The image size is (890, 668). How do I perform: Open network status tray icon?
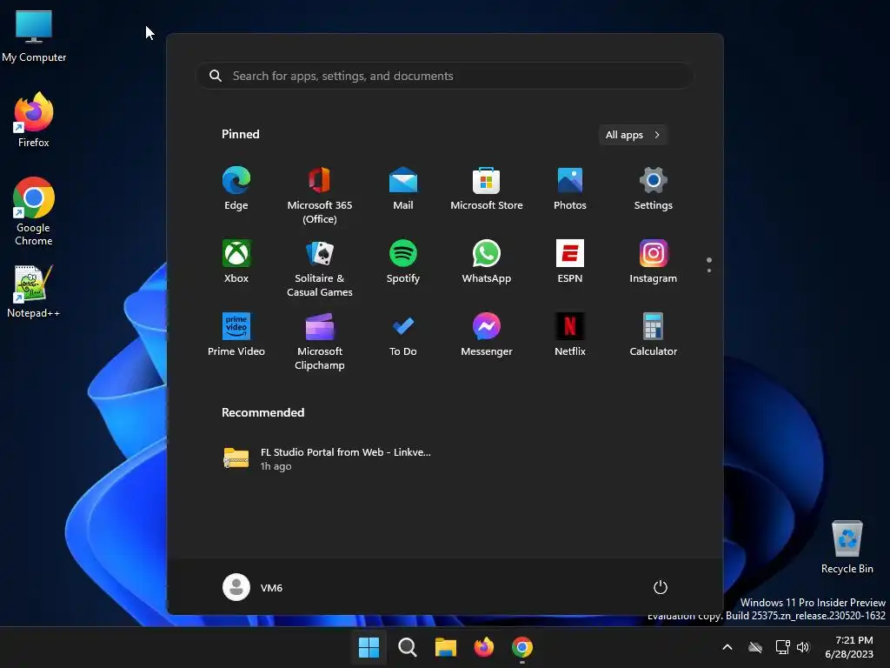click(783, 647)
